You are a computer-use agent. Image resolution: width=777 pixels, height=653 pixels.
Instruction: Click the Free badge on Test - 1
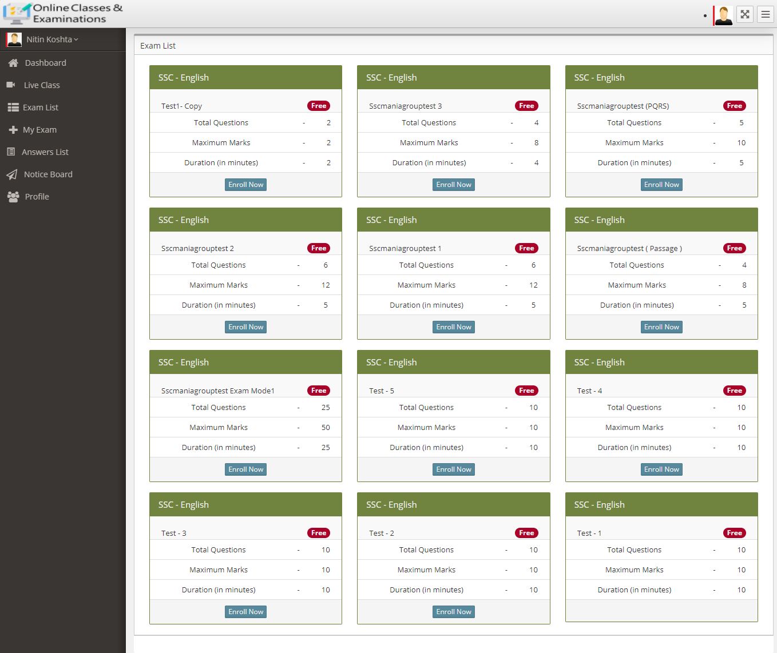(734, 533)
